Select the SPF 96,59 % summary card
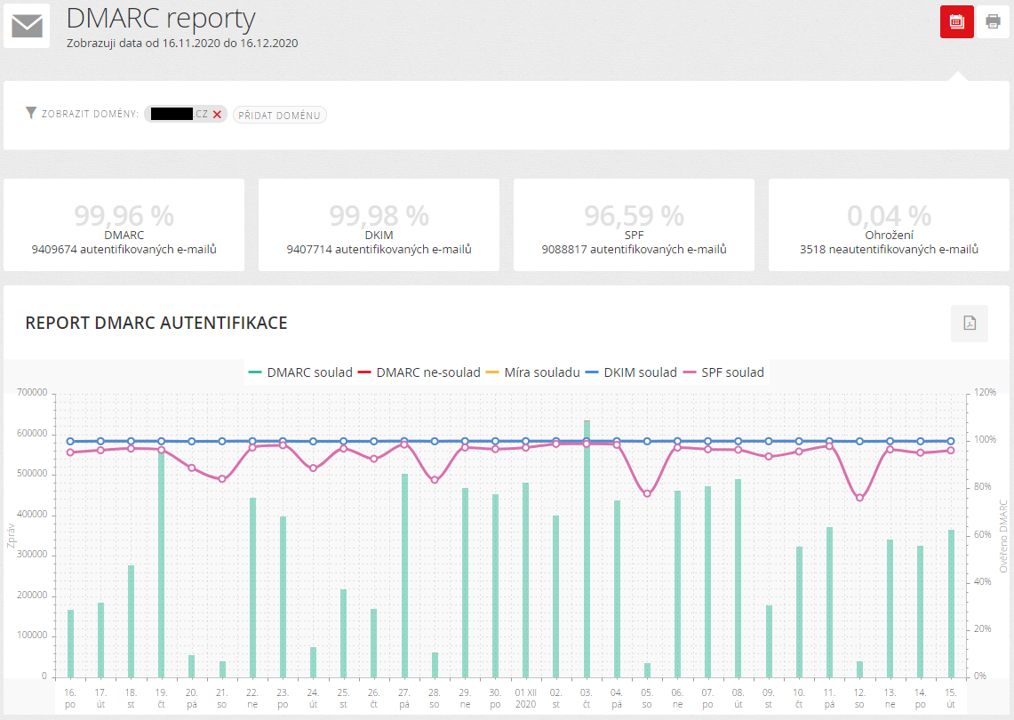This screenshot has width=1014, height=720. (634, 225)
